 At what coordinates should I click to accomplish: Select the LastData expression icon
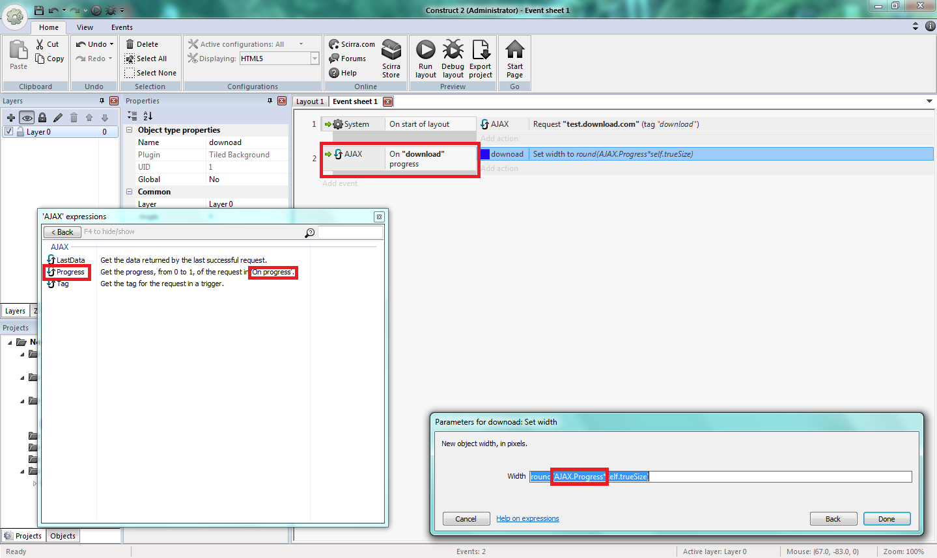(51, 259)
